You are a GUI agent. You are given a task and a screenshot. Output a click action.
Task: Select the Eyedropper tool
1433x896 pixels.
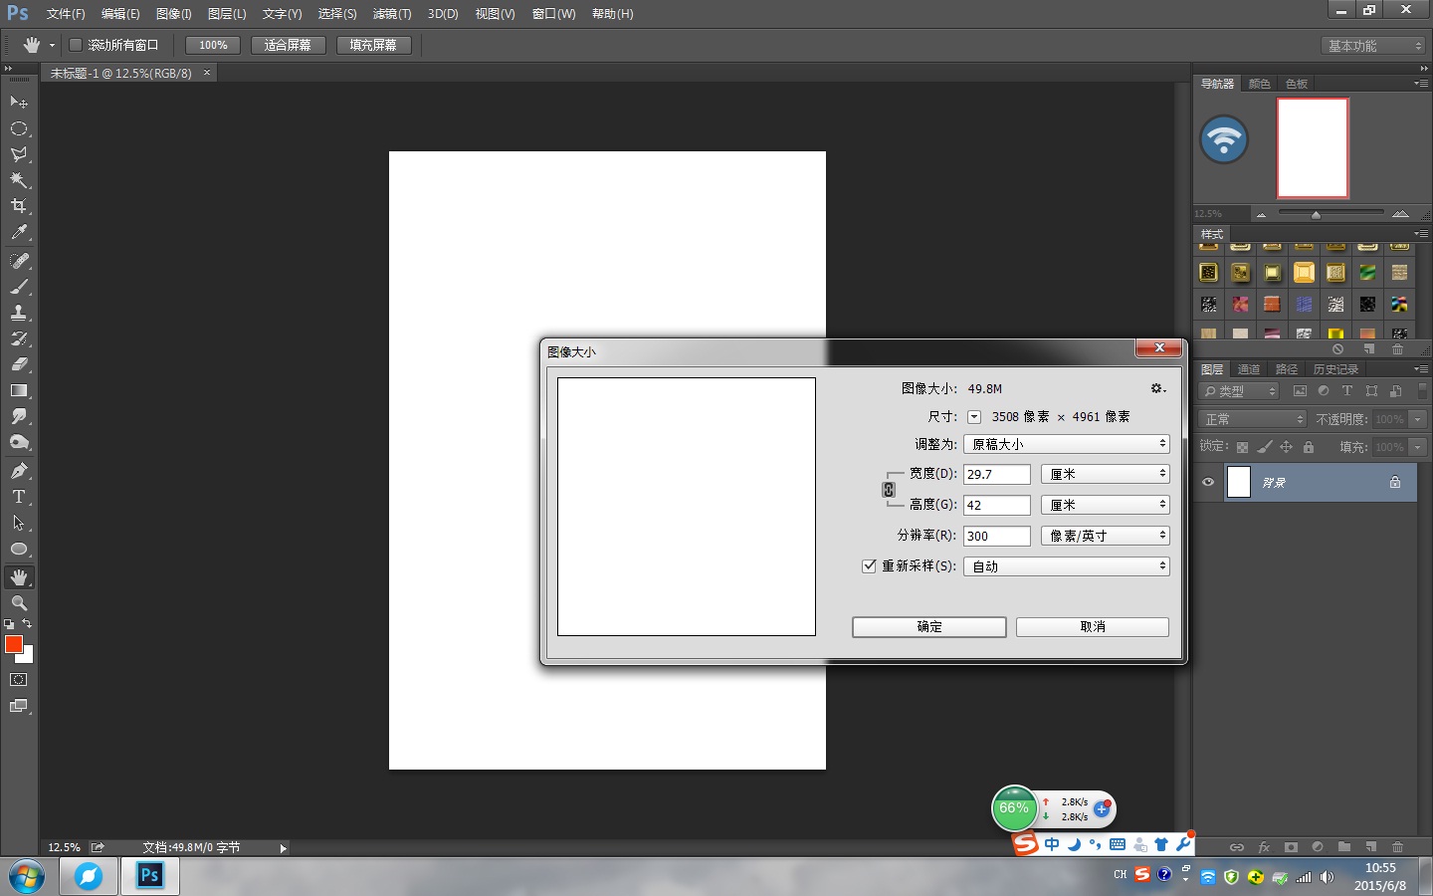coord(19,233)
